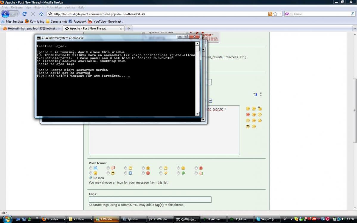Insert the sunglasses cool smiley
The width and height of the screenshot is (357, 223).
pos(248,127)
